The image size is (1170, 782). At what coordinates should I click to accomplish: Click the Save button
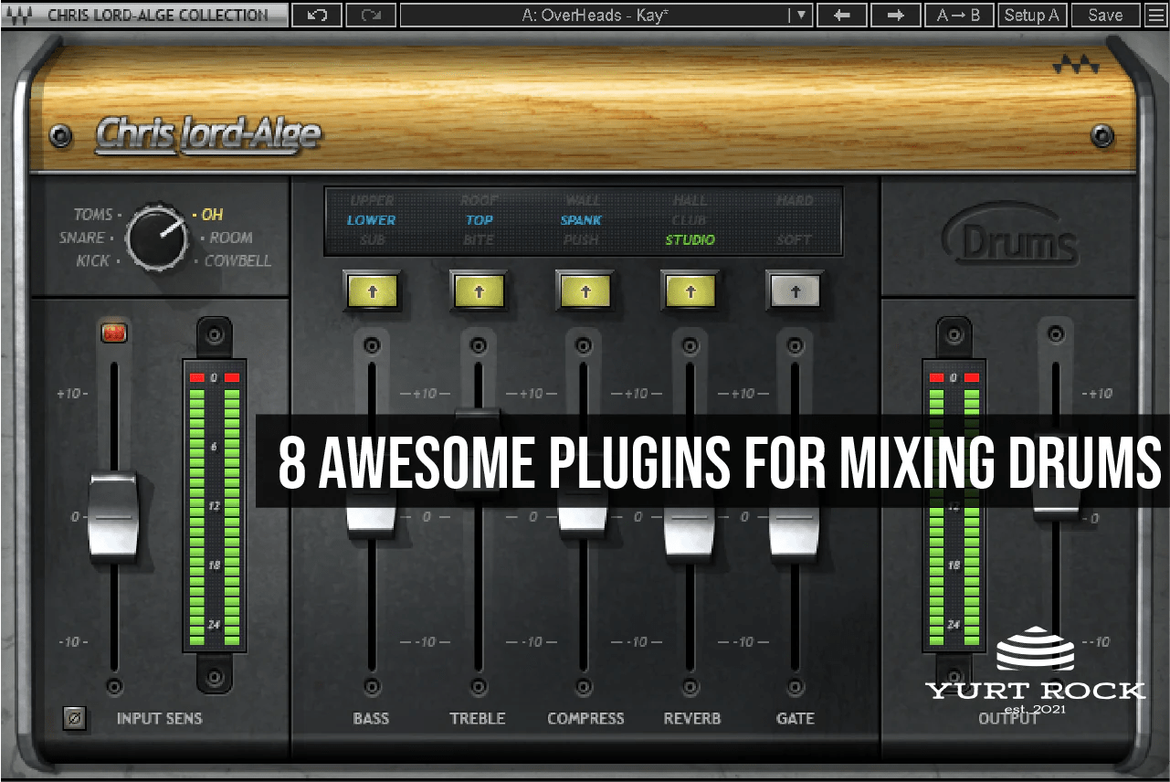1104,15
